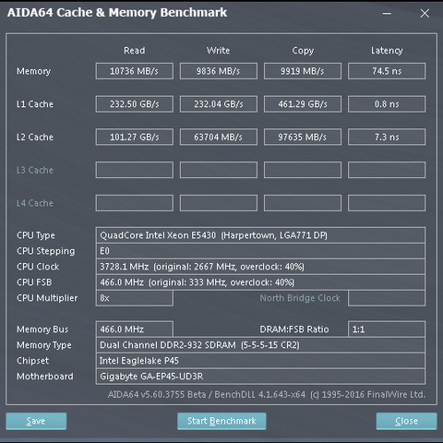
Task: Click the L1 Cache Copy 461.29 GB/s field
Action: click(303, 104)
